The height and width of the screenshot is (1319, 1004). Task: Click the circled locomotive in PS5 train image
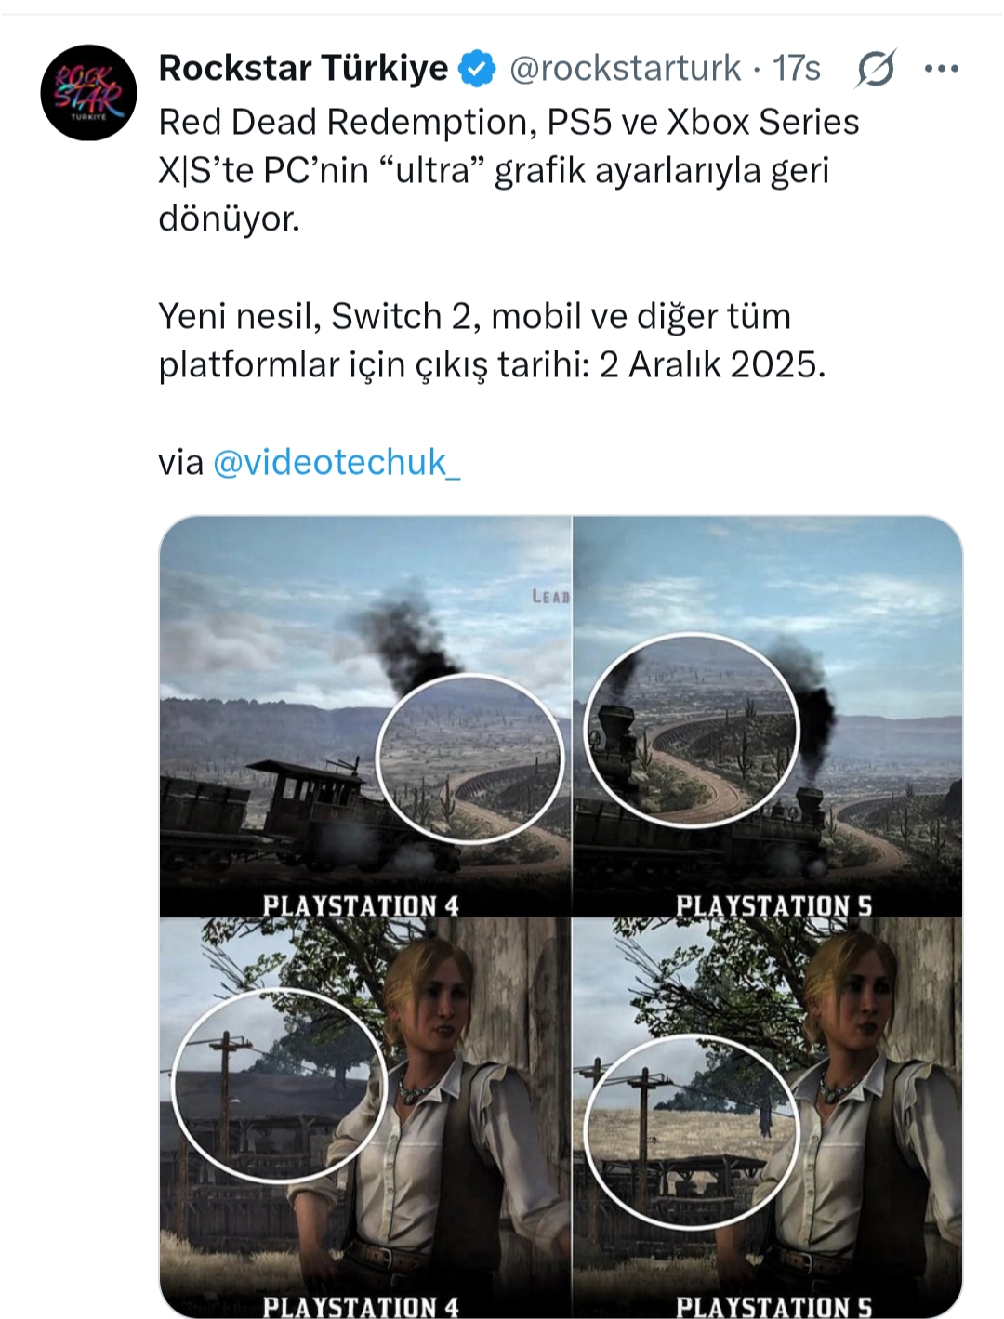point(692,730)
